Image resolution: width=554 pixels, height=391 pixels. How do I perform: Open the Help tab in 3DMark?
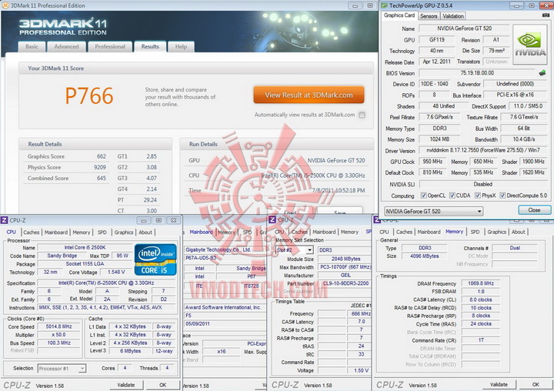point(181,47)
